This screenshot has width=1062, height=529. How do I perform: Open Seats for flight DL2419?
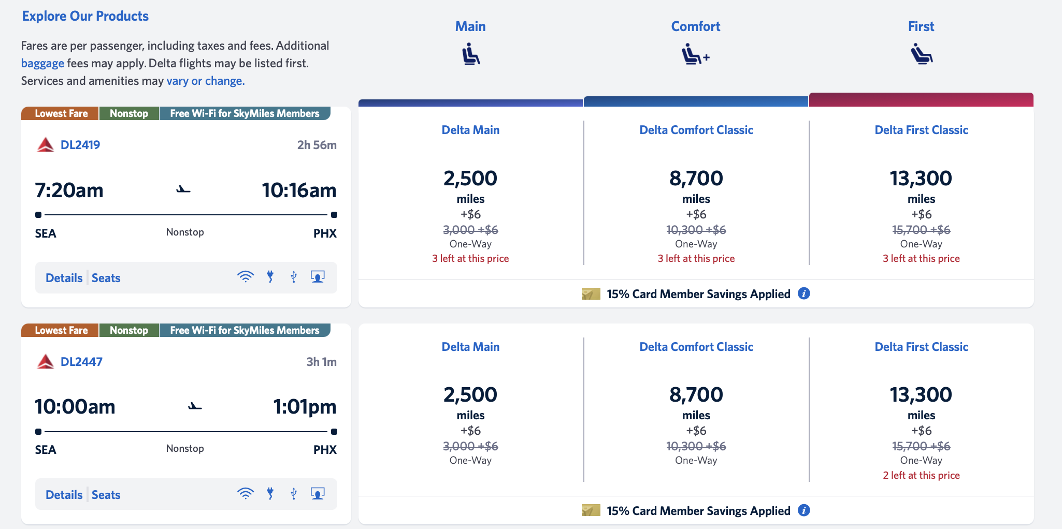106,277
